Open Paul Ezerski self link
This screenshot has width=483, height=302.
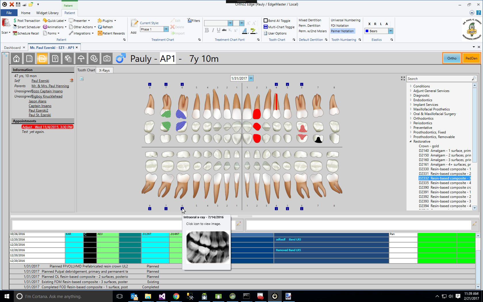pyautogui.click(x=40, y=81)
